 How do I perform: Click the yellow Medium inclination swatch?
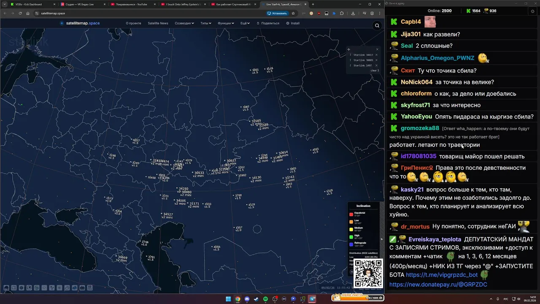[351, 229]
